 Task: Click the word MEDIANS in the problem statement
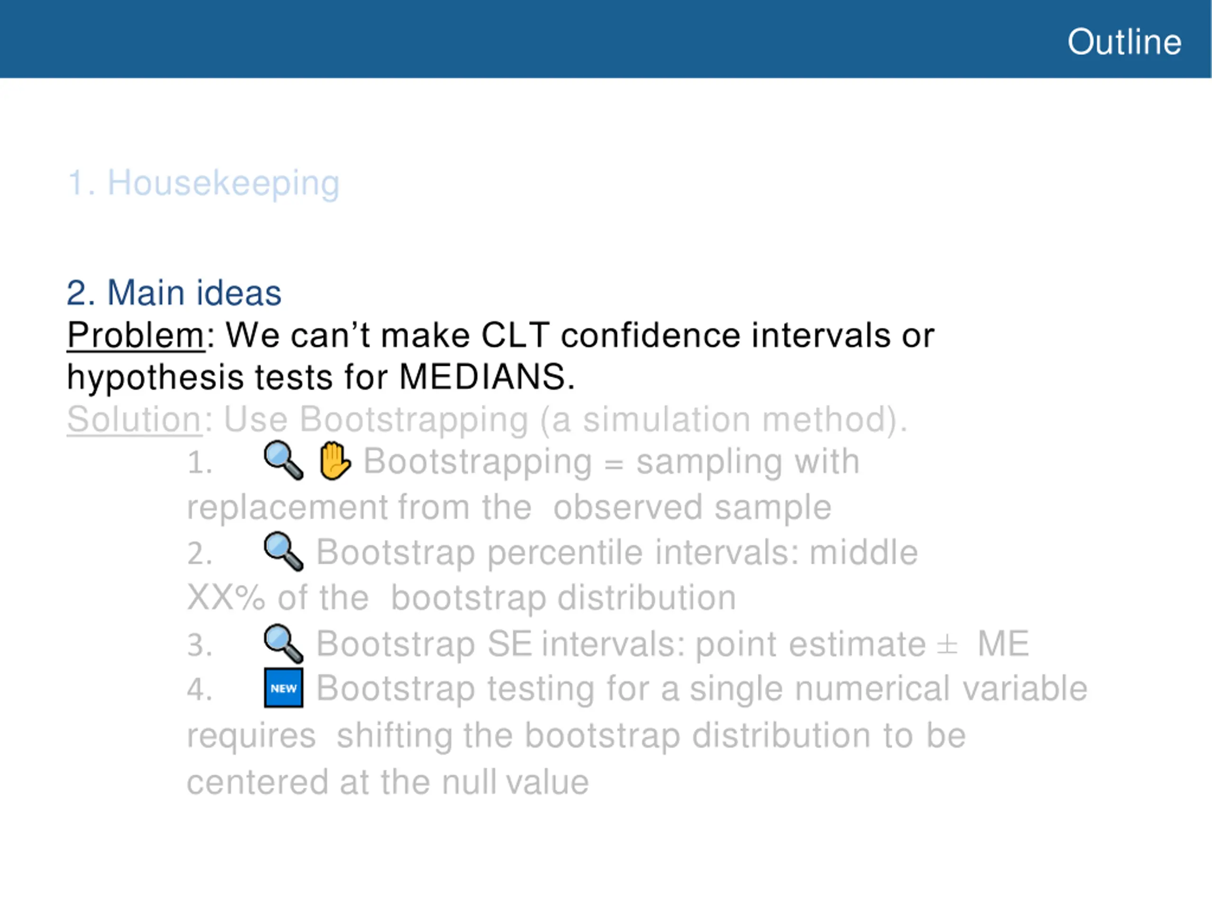[487, 377]
